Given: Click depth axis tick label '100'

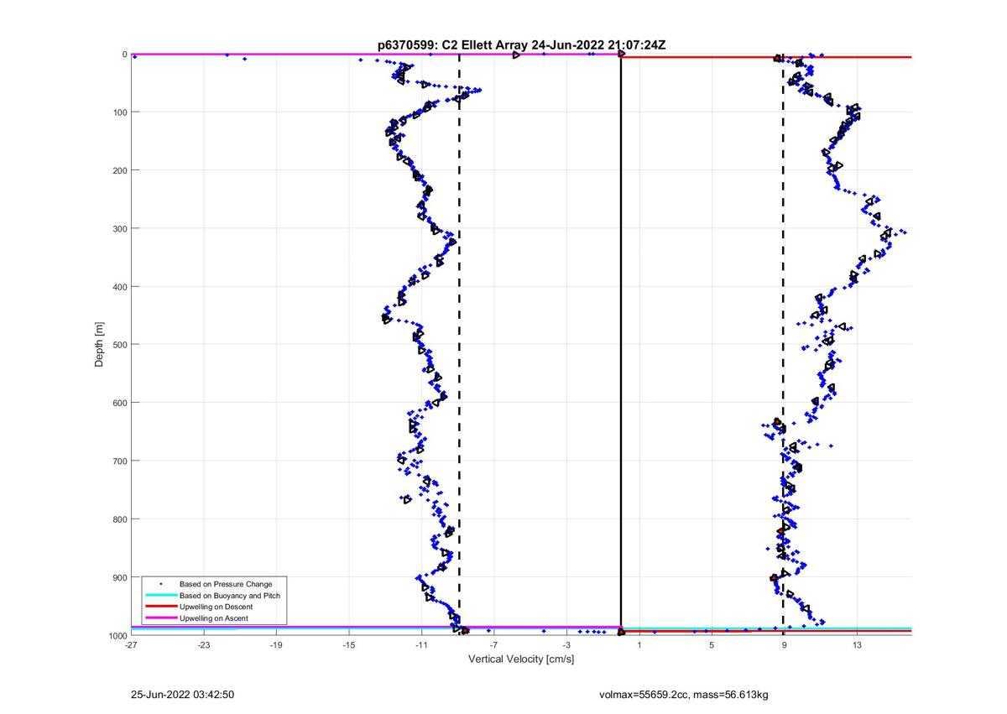Looking at the screenshot, I should pos(120,112).
